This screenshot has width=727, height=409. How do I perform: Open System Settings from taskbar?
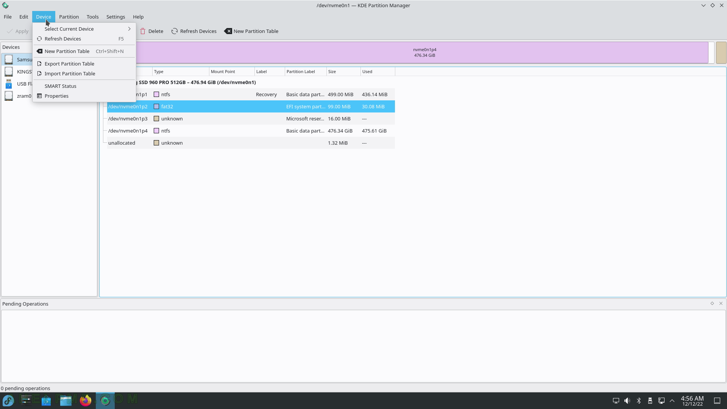click(26, 400)
